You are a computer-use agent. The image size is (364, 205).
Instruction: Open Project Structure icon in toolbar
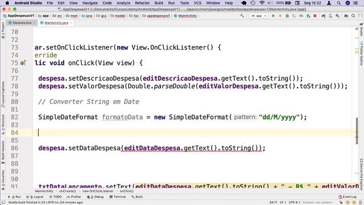[346, 16]
